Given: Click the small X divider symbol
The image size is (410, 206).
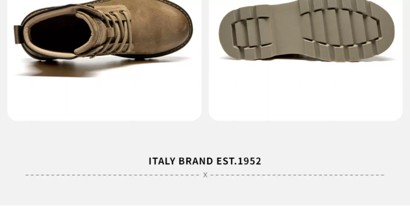Looking at the screenshot, I should pos(205,175).
